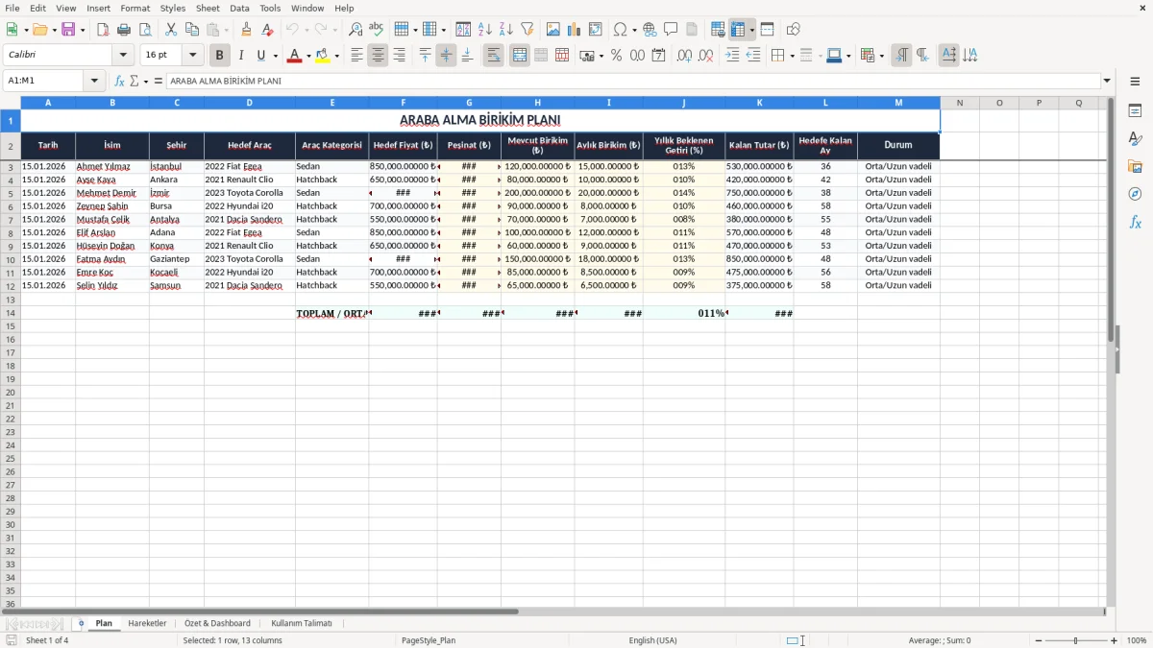The height and width of the screenshot is (648, 1153).
Task: Increase the indent
Action: coord(732,56)
